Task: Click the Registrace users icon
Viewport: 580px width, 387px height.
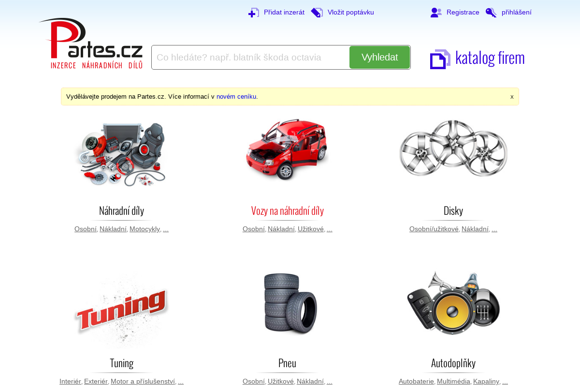Action: tap(436, 13)
